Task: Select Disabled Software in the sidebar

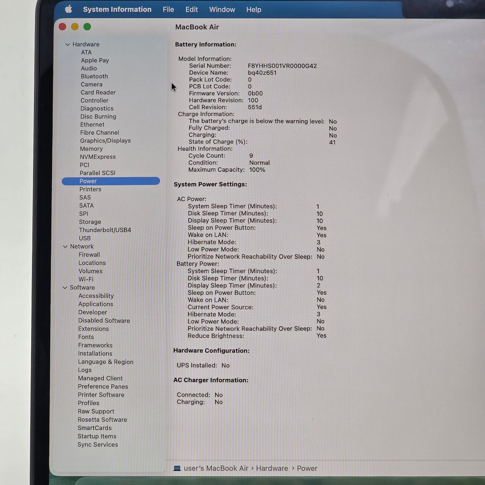Action: point(104,321)
